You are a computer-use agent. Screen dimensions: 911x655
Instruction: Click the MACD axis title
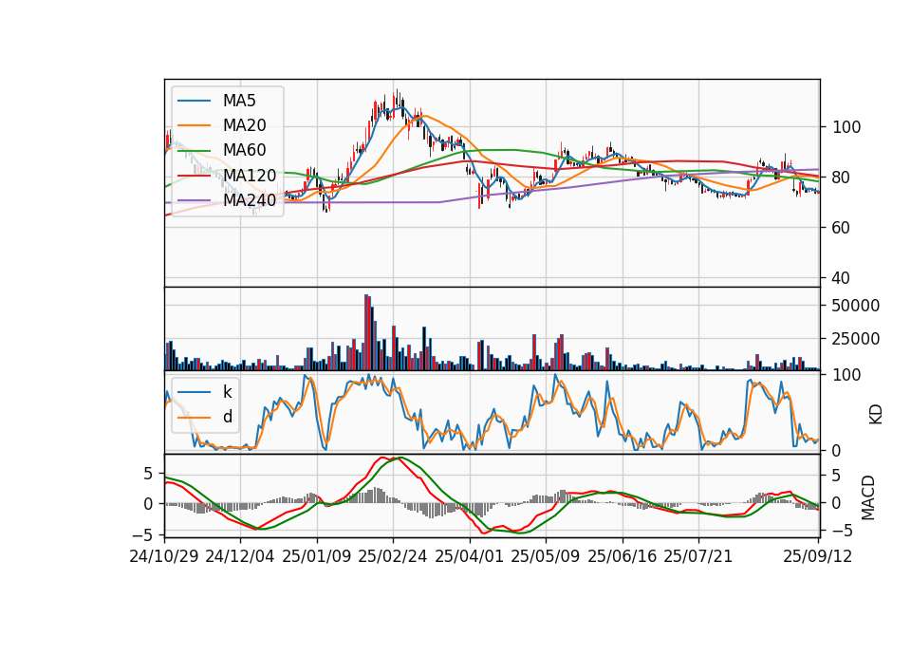click(x=867, y=498)
